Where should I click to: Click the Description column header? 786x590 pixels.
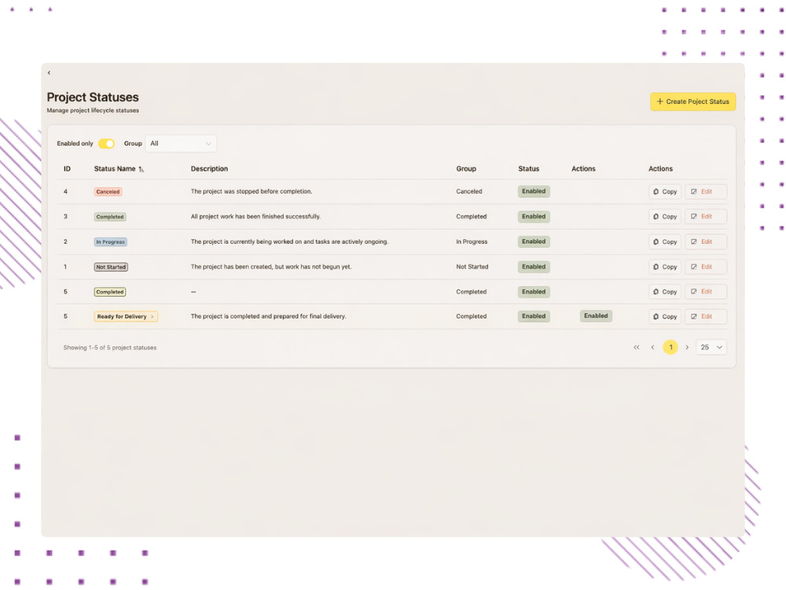[209, 168]
